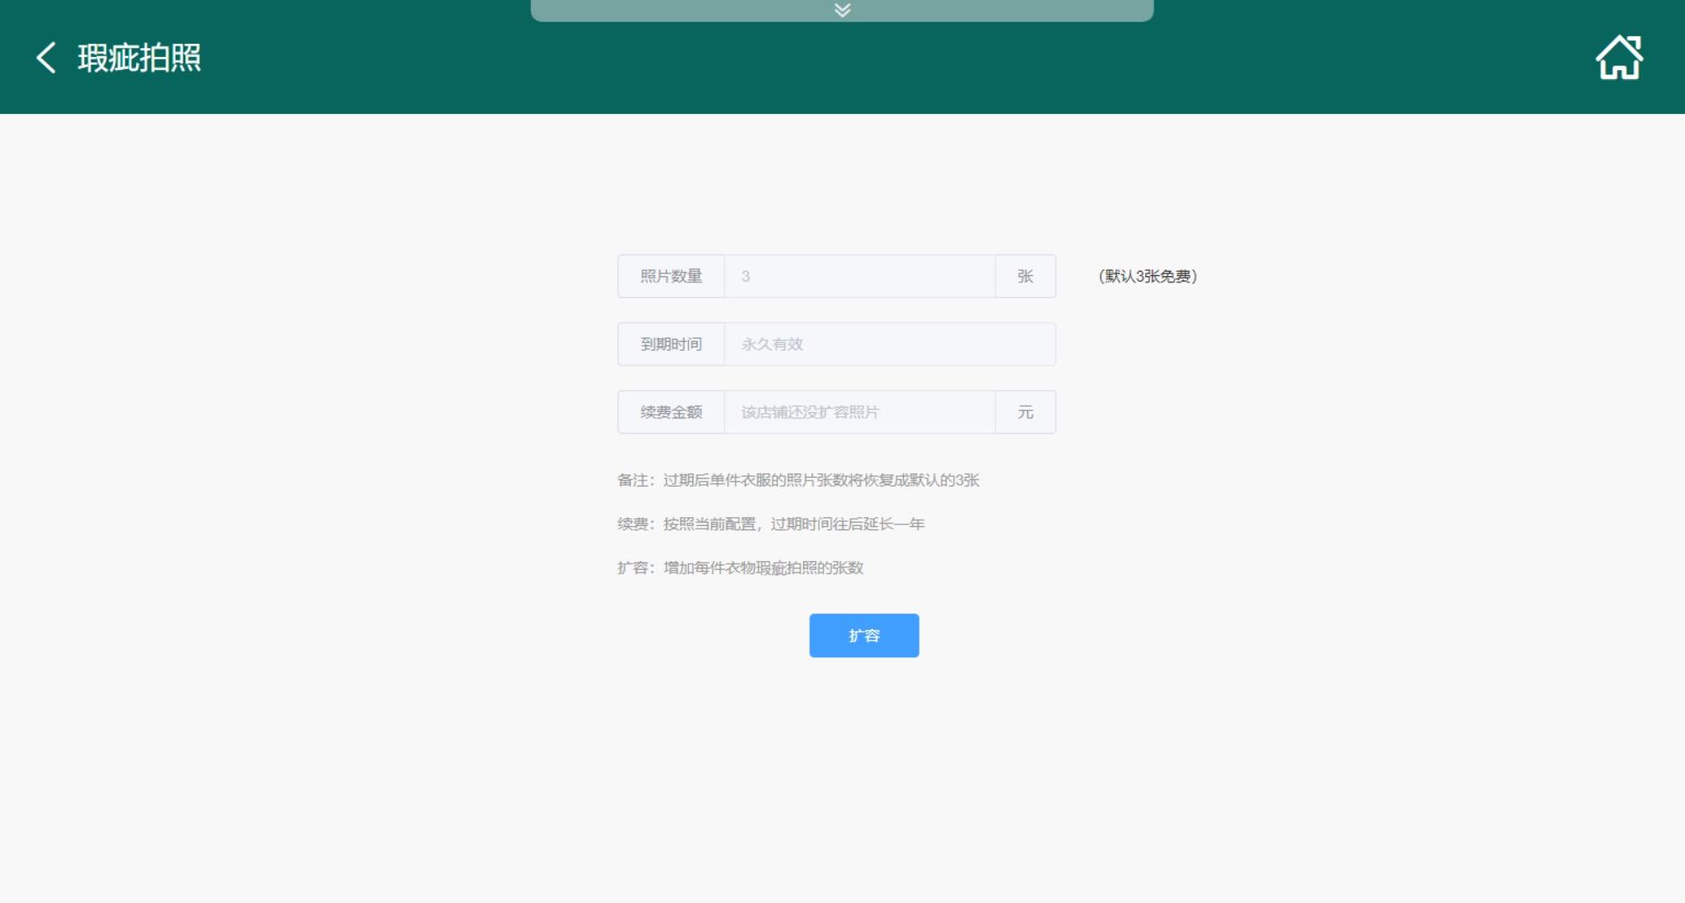The image size is (1685, 903).
Task: Click the back arrow icon
Action: coord(46,58)
